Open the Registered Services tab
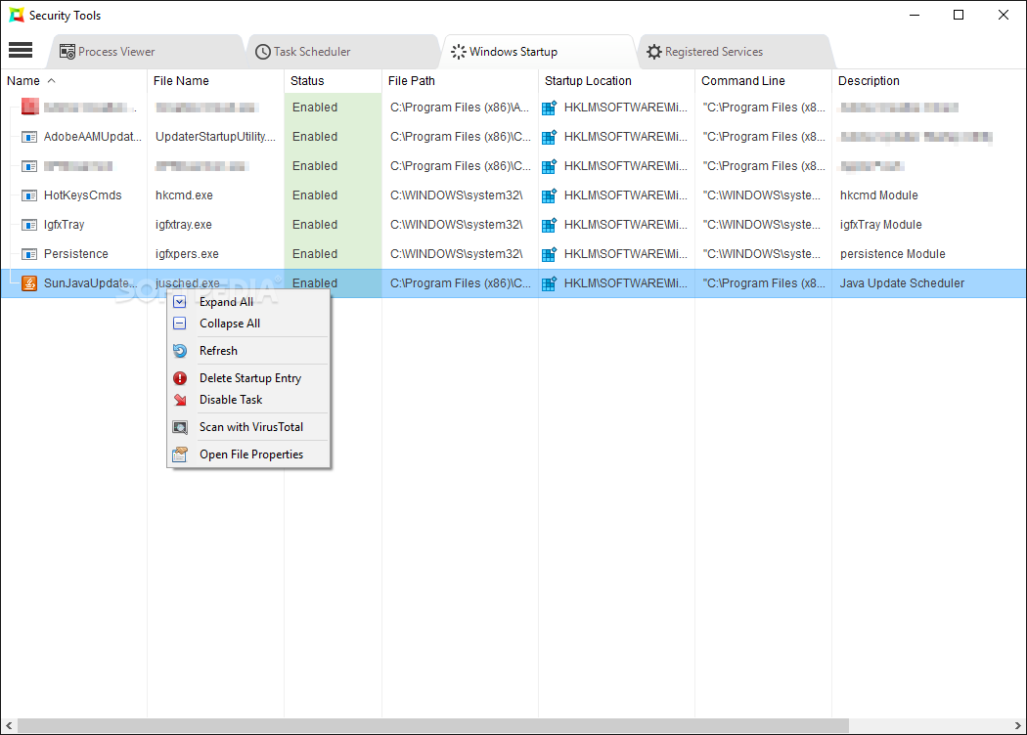 pos(735,52)
